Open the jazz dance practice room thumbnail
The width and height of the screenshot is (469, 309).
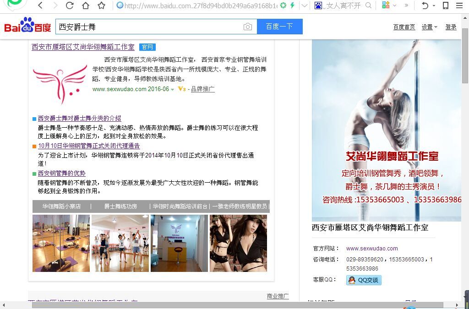(120, 243)
